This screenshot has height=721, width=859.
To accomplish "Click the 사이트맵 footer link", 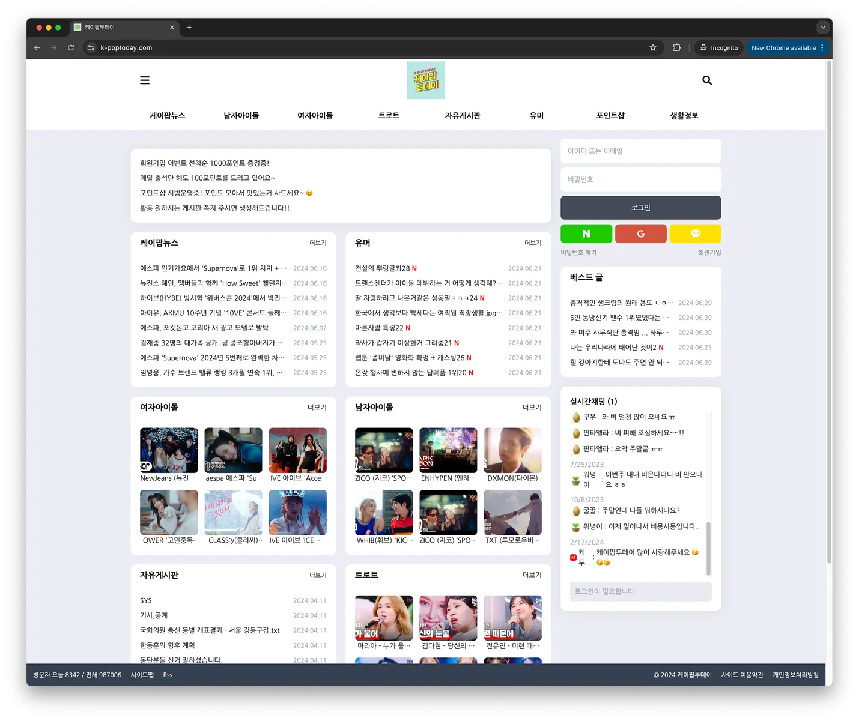I will (142, 675).
